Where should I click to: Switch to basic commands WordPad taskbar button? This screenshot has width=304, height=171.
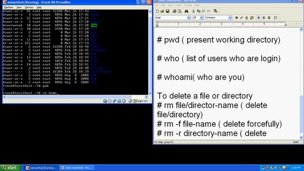coord(77,168)
